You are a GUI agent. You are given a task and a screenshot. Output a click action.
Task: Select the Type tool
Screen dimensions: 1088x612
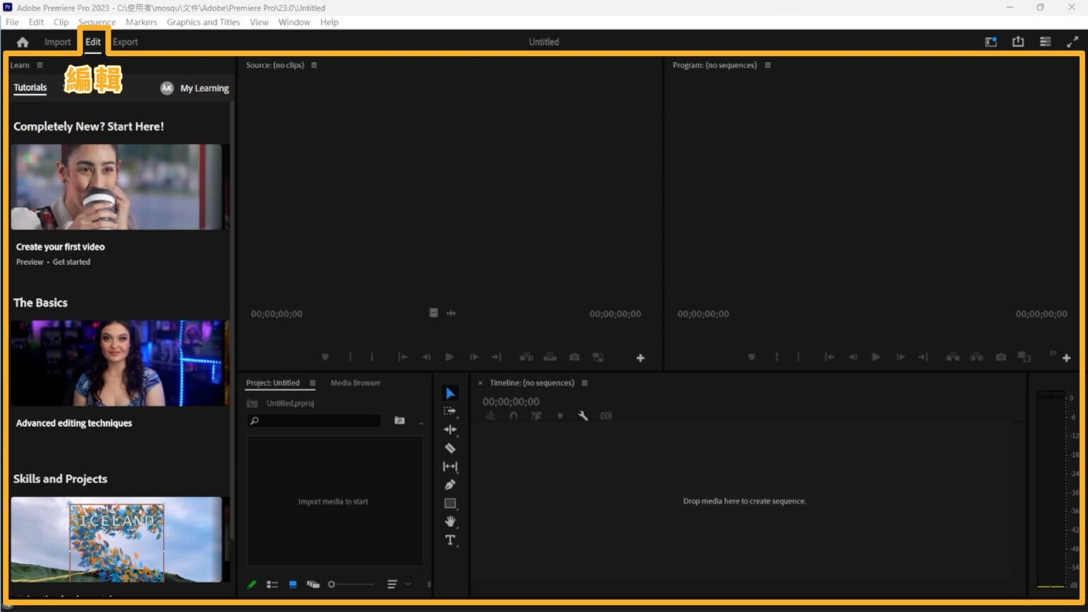[x=450, y=540]
